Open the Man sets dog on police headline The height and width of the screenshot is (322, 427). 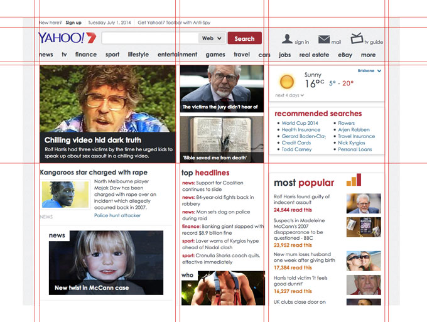(x=216, y=215)
